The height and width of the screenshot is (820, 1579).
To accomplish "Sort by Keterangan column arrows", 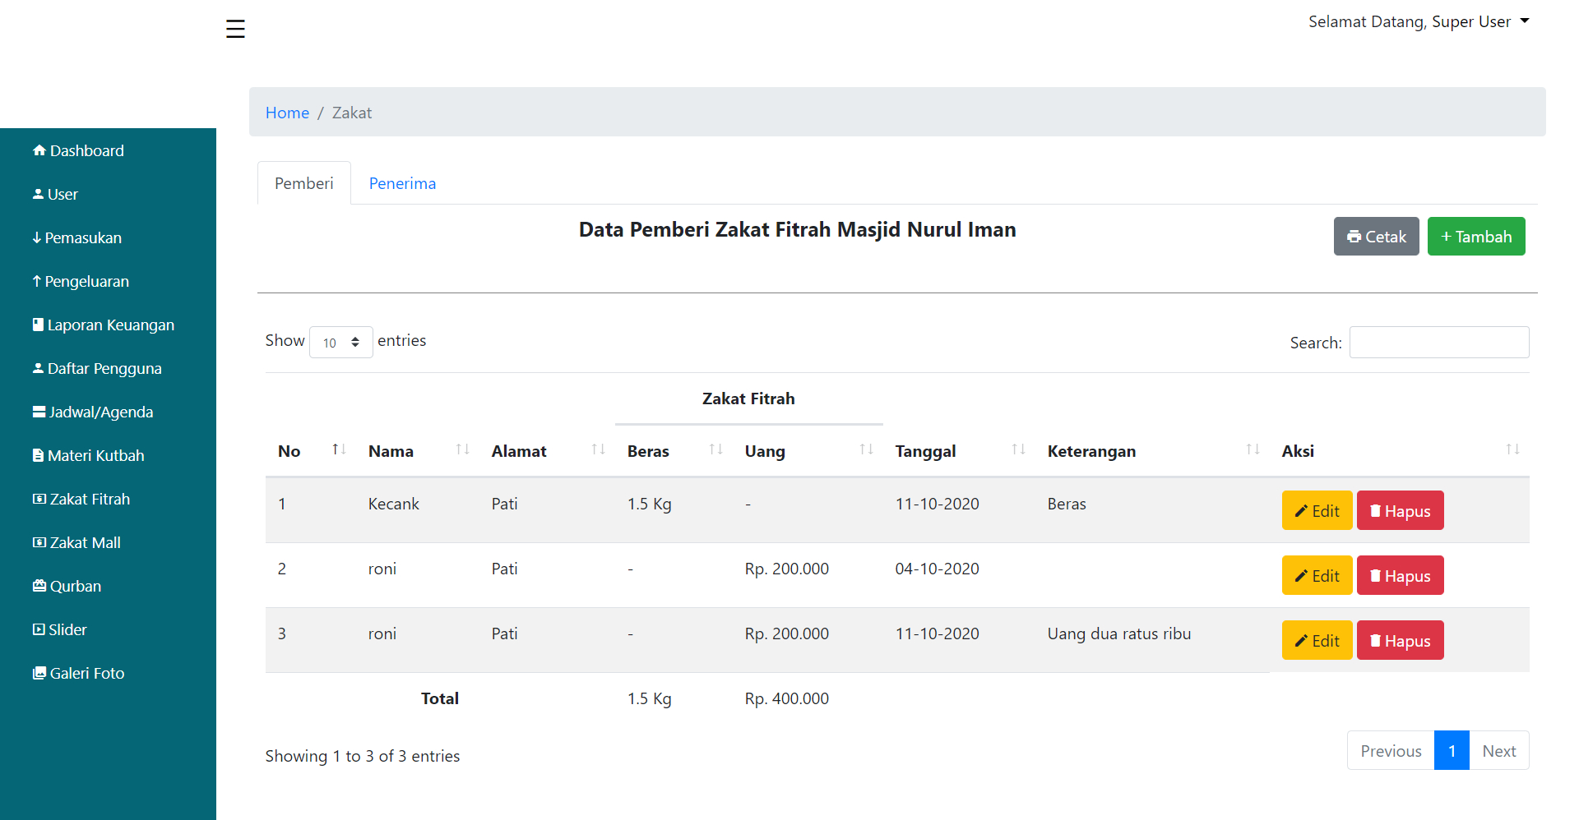I will tap(1252, 449).
